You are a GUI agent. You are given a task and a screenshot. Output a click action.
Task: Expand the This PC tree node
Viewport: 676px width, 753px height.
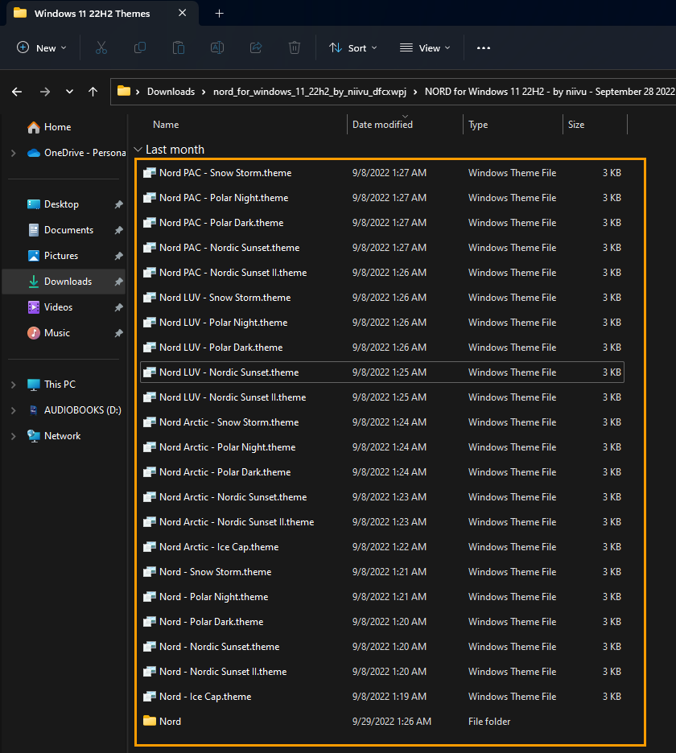coord(14,385)
